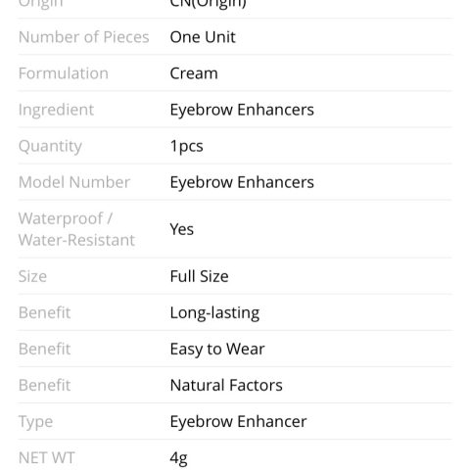
Task: Click the 'Eyebrow Enhancer' type value
Action: (x=238, y=422)
